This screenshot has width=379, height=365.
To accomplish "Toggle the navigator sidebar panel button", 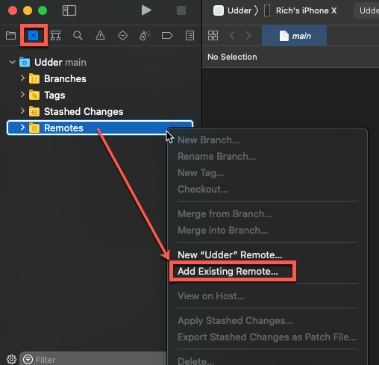I will coord(69,10).
